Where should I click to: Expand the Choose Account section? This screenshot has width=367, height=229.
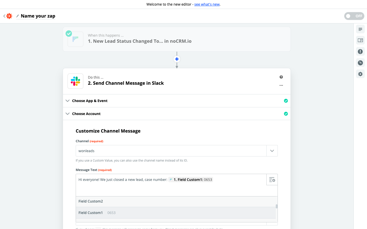[86, 114]
